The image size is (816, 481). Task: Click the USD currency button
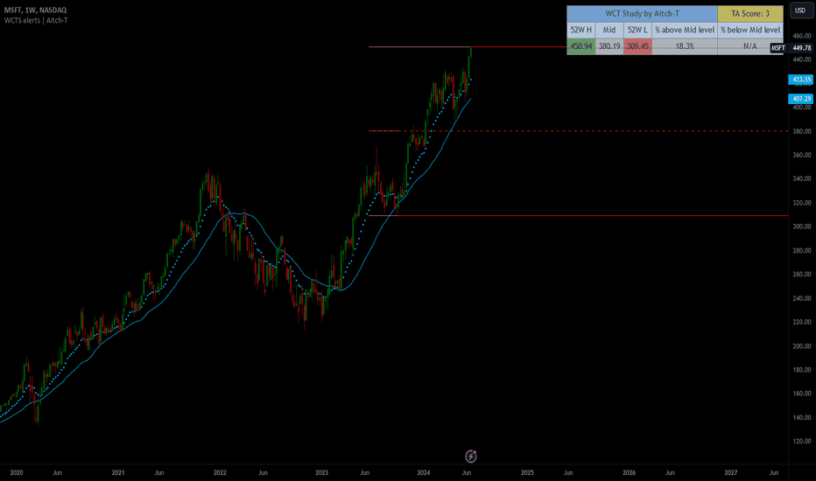point(800,10)
